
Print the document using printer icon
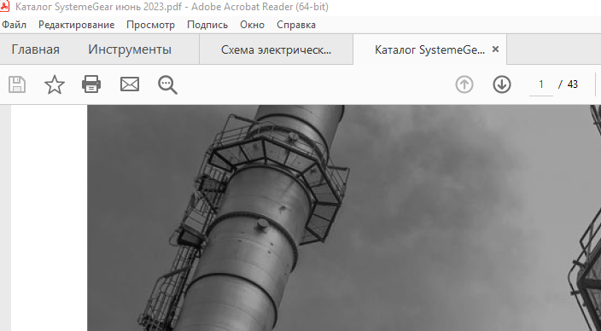click(x=91, y=84)
